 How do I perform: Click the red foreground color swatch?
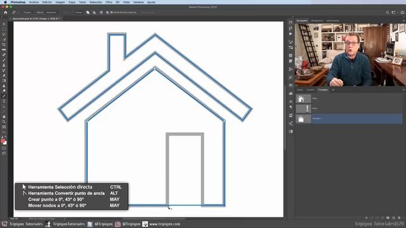3,141
